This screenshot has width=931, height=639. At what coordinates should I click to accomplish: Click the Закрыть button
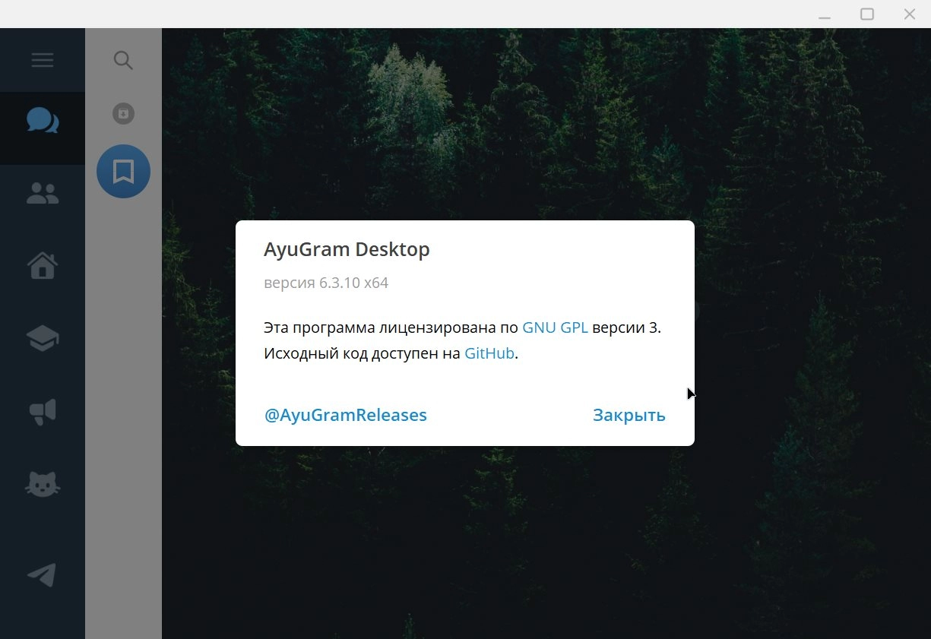pos(629,415)
